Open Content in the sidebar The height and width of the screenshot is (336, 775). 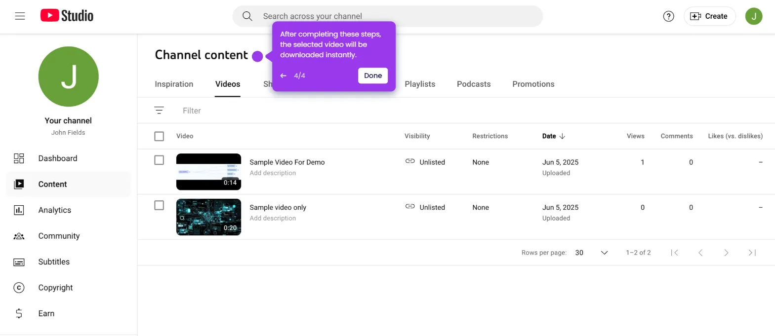pos(69,184)
